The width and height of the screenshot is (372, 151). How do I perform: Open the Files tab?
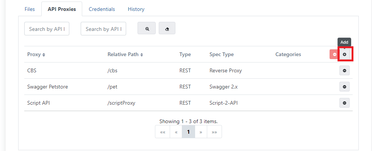30,9
